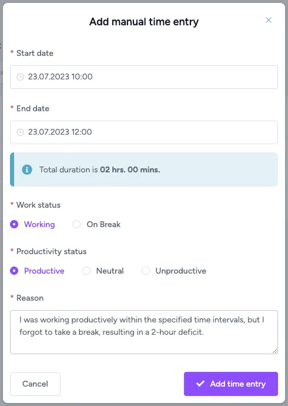Click the clock icon in End date field
This screenshot has width=288, height=406.
tap(20, 132)
